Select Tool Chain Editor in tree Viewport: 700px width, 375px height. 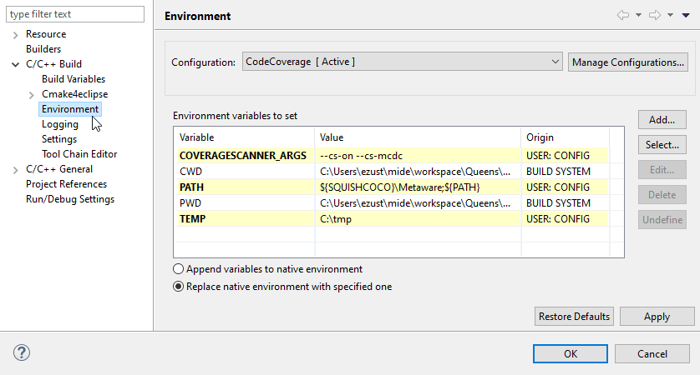coord(79,154)
